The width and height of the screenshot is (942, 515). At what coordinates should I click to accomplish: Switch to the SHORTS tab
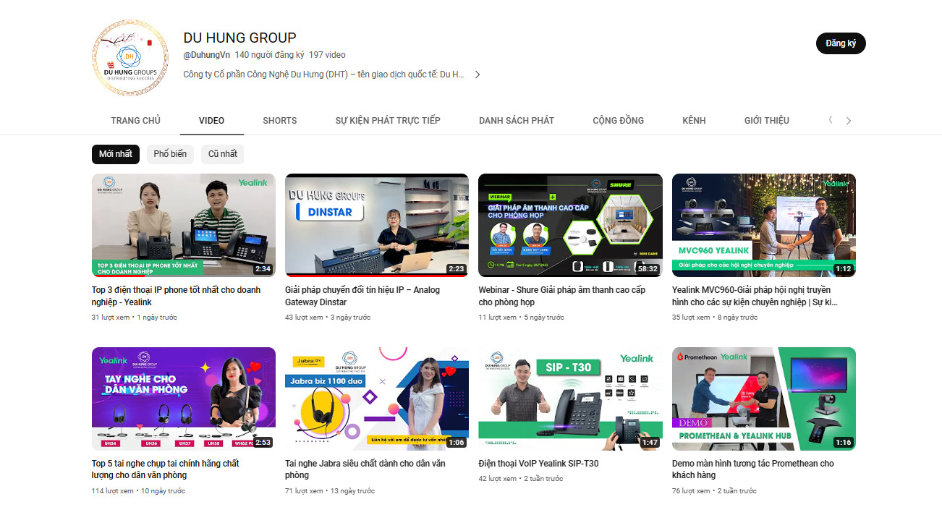[279, 120]
